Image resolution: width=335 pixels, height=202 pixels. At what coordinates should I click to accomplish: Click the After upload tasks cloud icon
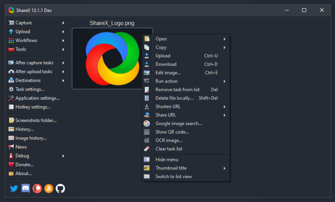click(x=11, y=71)
